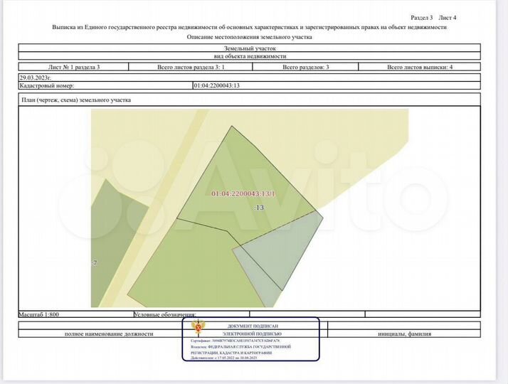This screenshot has width=508, height=384.
Task: Click 'План (чертеж, схема) земельного участка' title
Action: [76, 100]
